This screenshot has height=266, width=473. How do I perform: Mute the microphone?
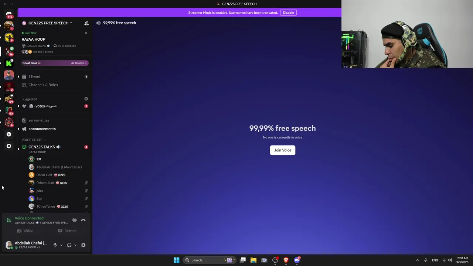point(55,245)
